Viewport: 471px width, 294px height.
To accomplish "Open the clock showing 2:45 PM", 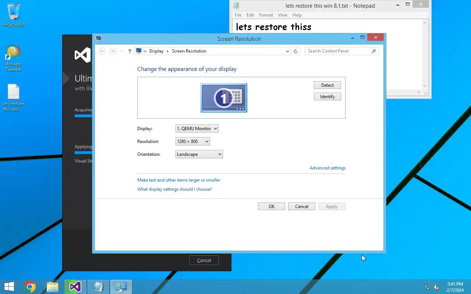I will pos(455,287).
